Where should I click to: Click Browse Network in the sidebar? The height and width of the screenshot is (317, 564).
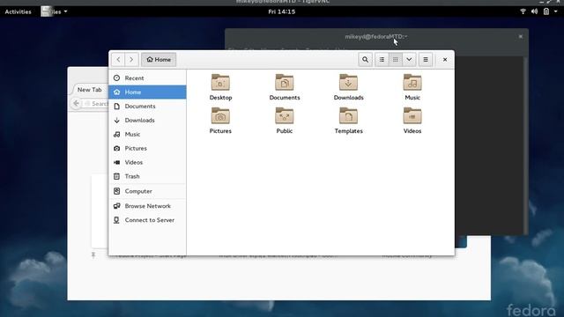pos(147,206)
